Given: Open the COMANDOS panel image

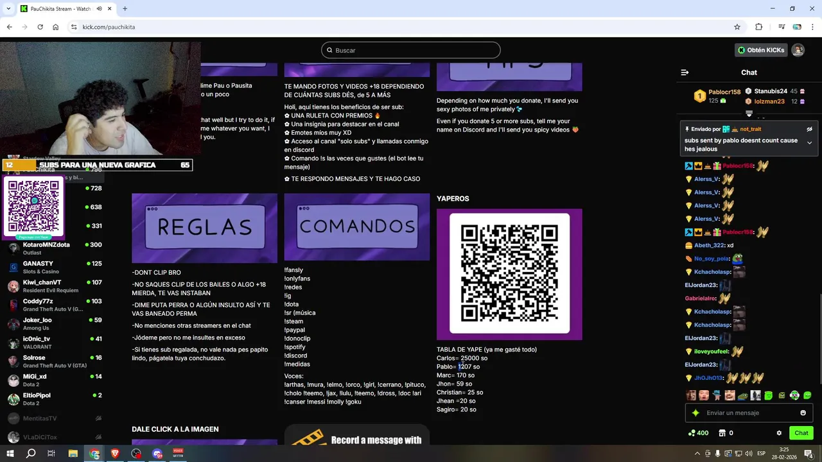Looking at the screenshot, I should pos(356,227).
